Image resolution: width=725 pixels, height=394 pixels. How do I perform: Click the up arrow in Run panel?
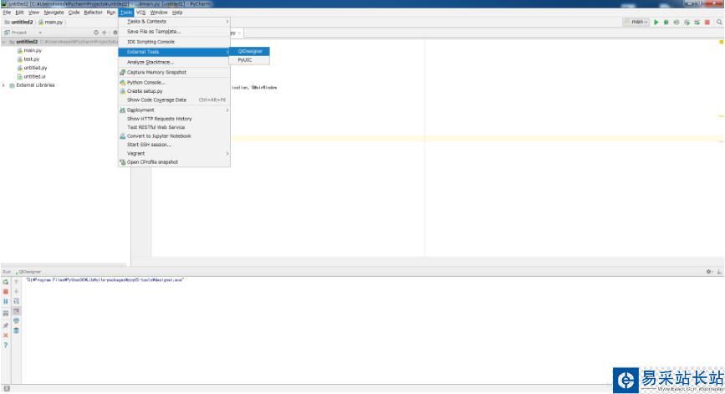16,282
